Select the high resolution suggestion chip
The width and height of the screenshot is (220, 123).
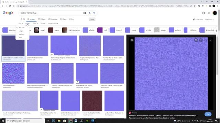[x=71, y=30]
